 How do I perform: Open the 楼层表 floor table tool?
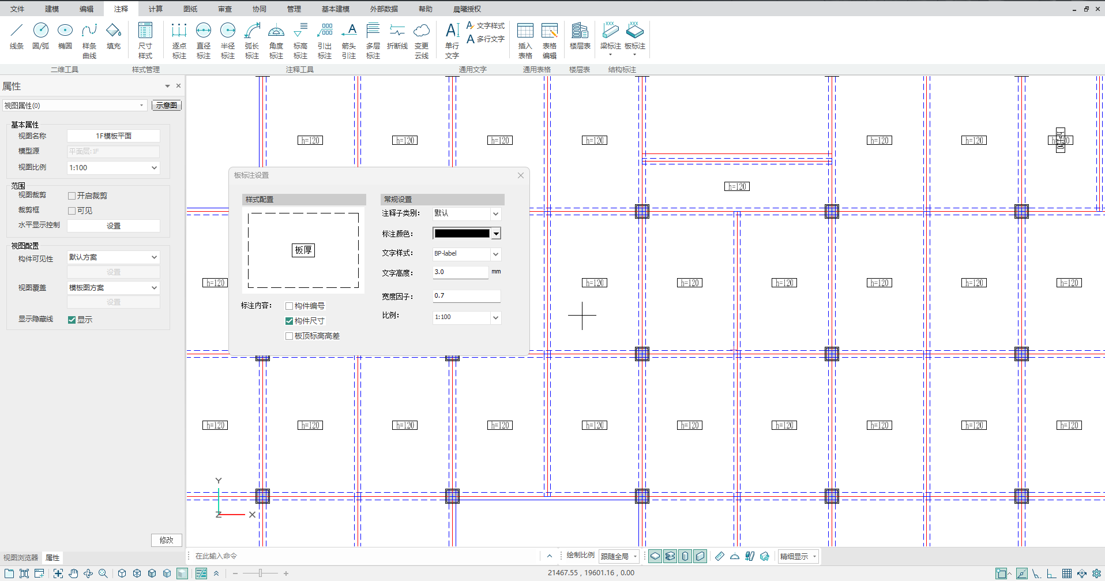tap(580, 36)
